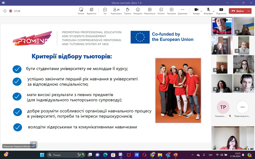Open Програми apps panel
255x159 pixels.
click(171, 11)
